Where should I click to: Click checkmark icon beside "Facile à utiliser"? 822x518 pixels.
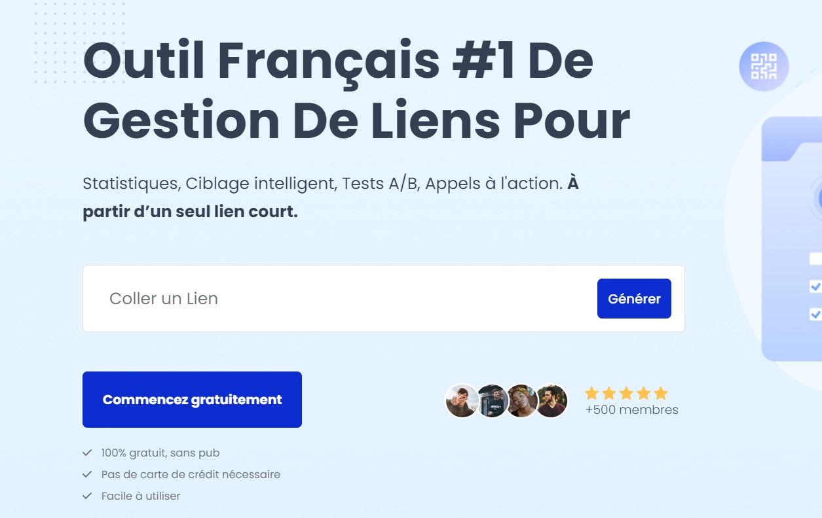(87, 496)
